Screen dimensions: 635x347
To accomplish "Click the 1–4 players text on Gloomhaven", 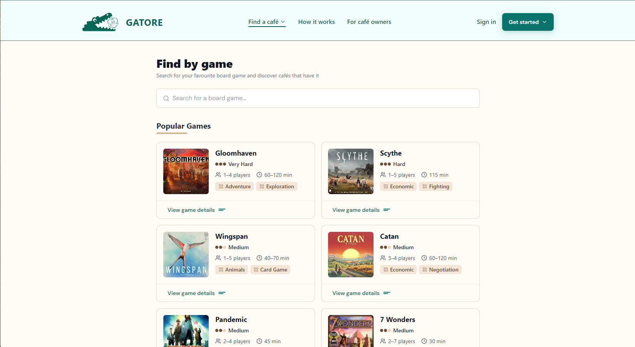I will [237, 175].
